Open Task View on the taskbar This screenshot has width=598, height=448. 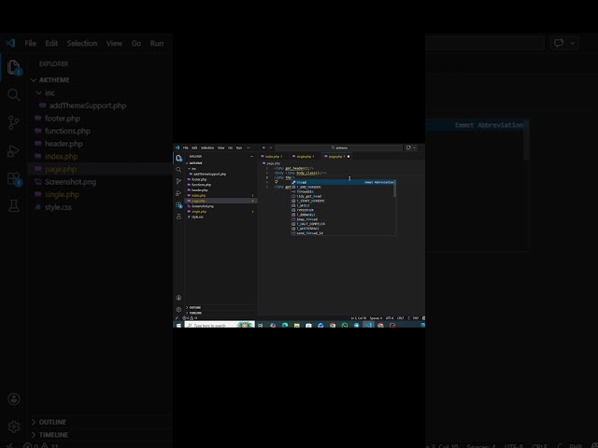coord(260,326)
